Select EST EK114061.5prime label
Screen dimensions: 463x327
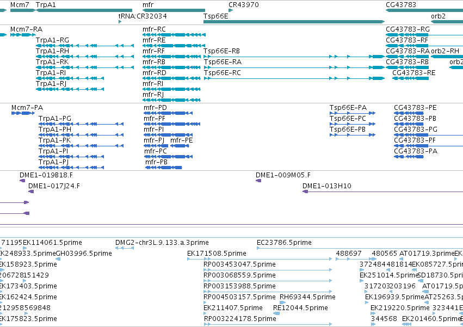pos(53,243)
